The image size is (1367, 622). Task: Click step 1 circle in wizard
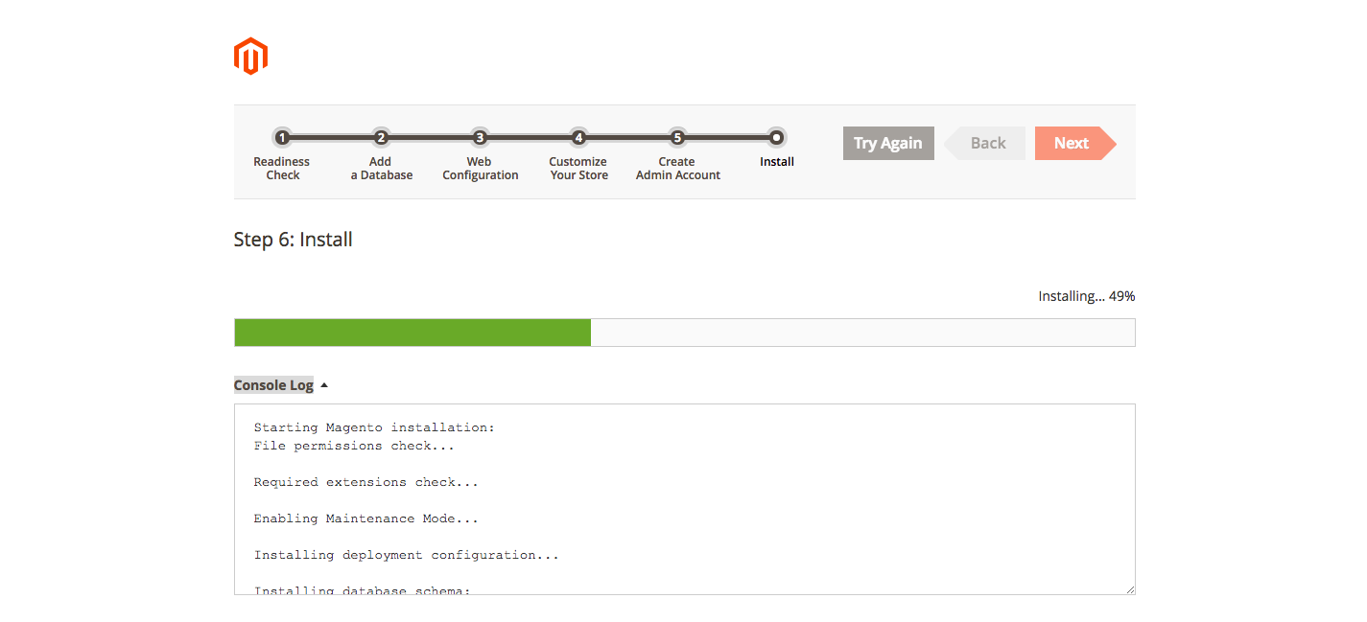(x=281, y=138)
